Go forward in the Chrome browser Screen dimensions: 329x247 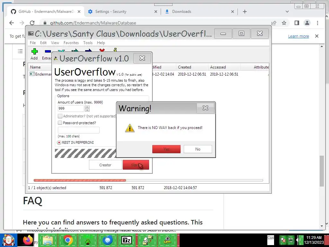[x=22, y=23]
